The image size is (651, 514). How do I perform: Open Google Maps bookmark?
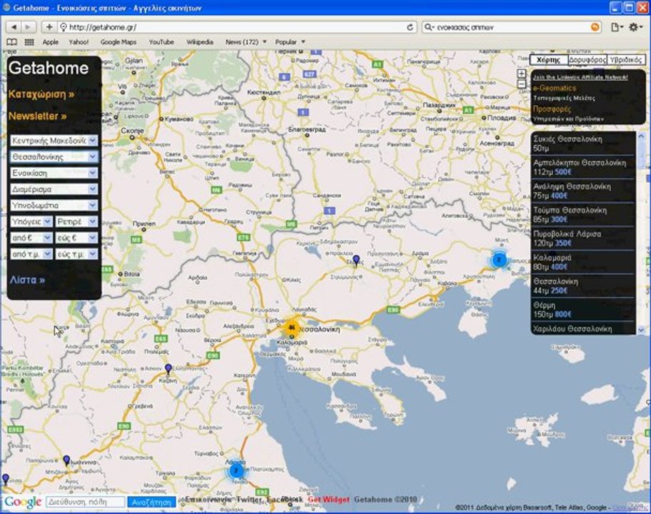[x=118, y=42]
